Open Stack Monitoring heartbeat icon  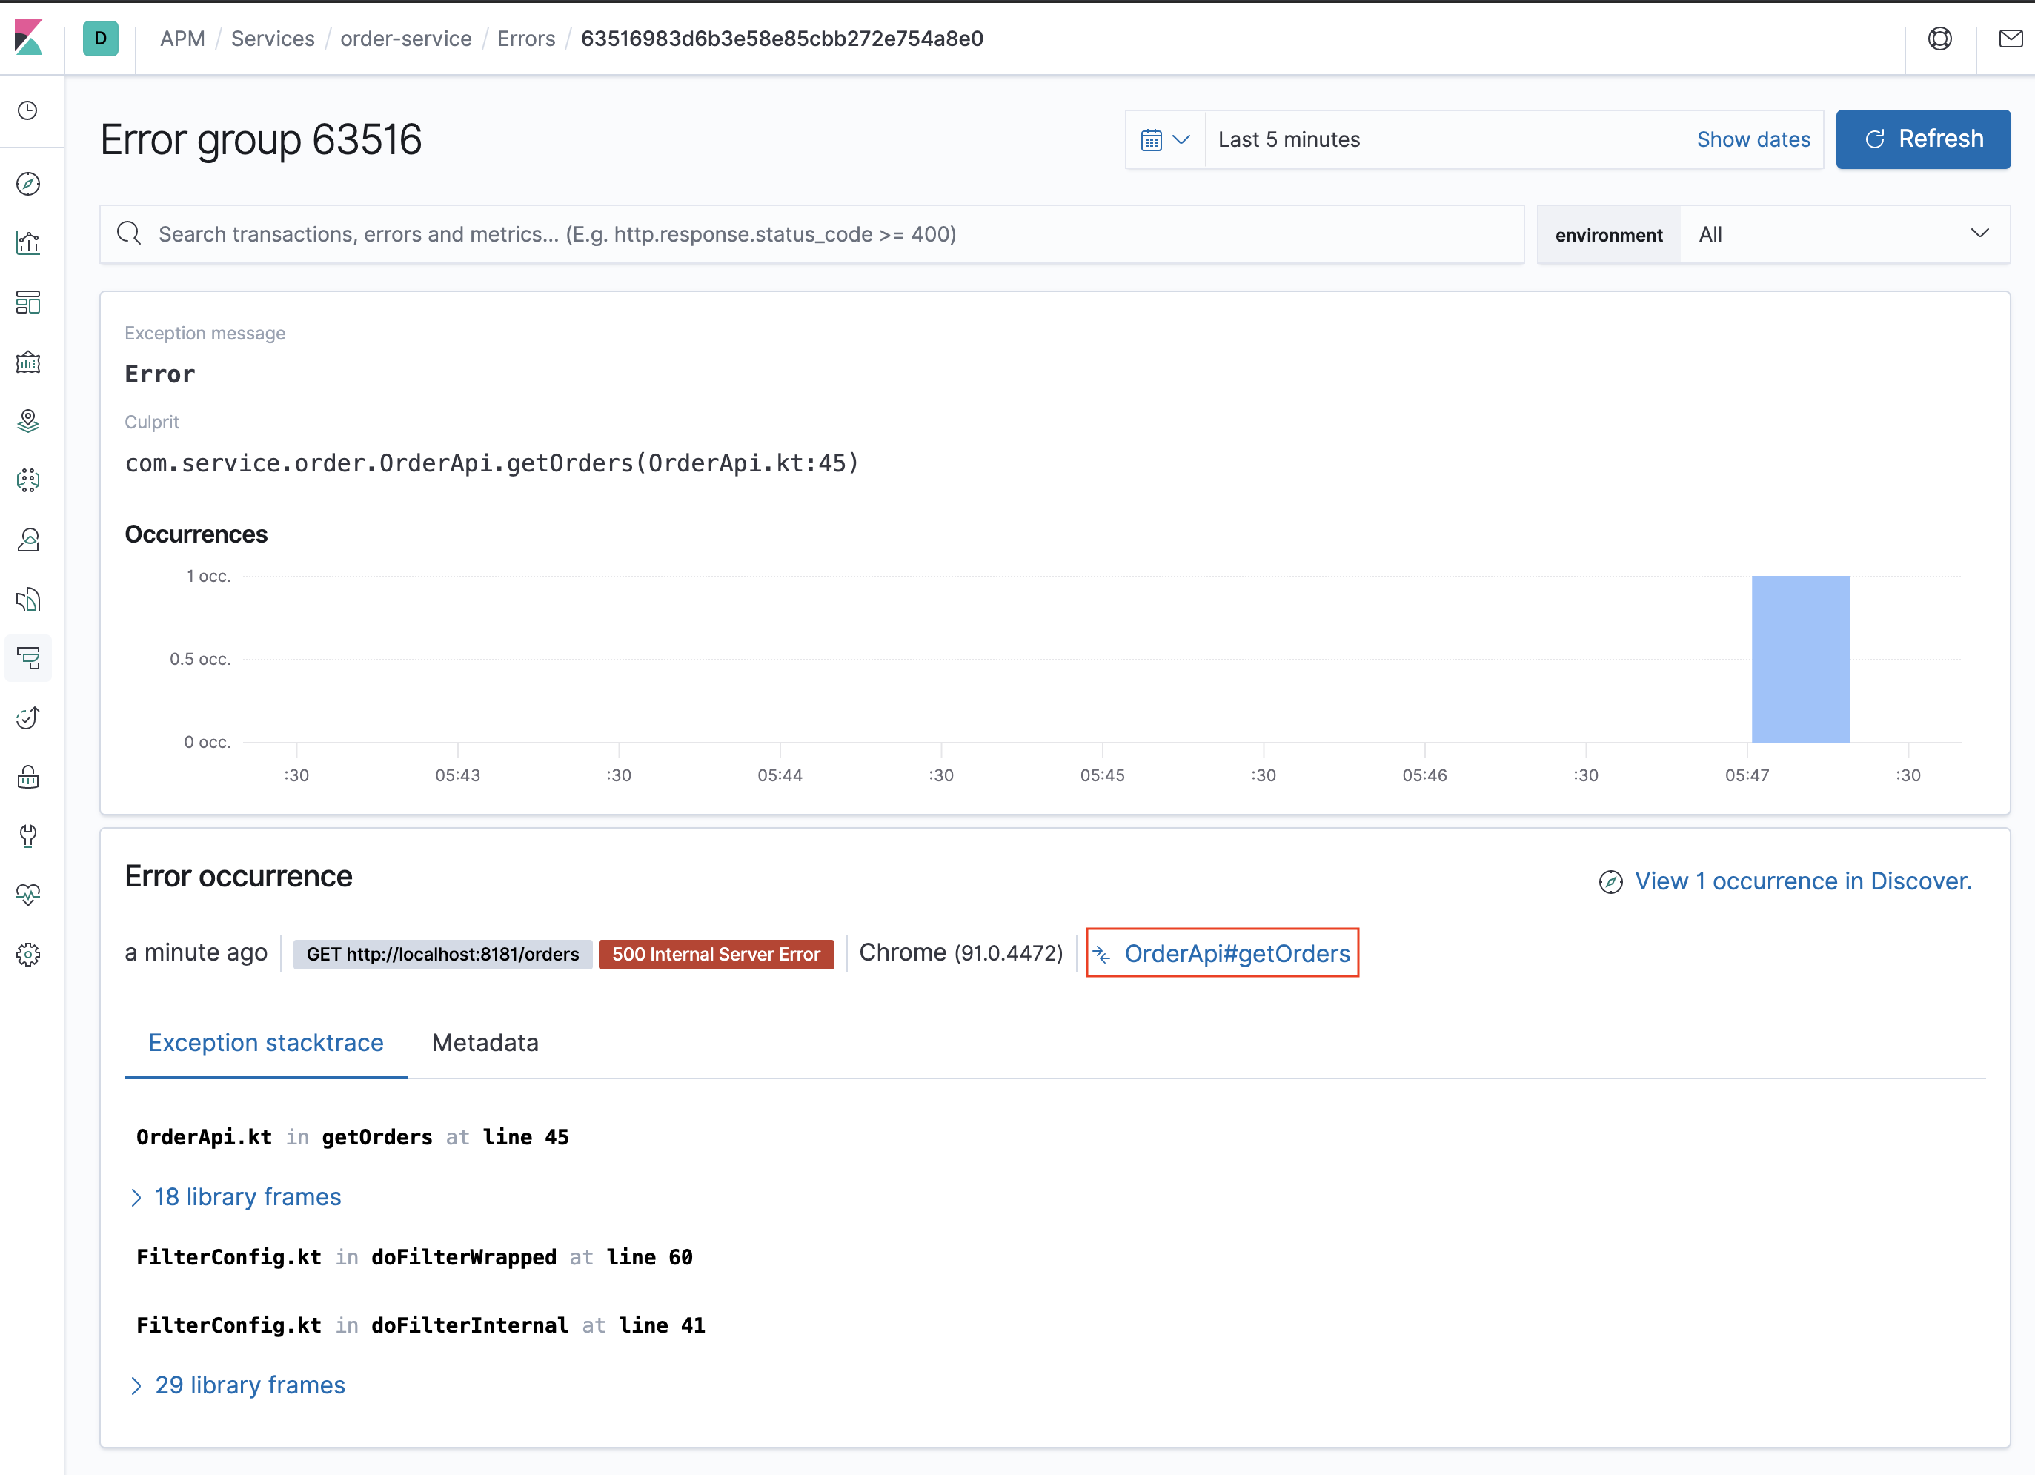[29, 895]
